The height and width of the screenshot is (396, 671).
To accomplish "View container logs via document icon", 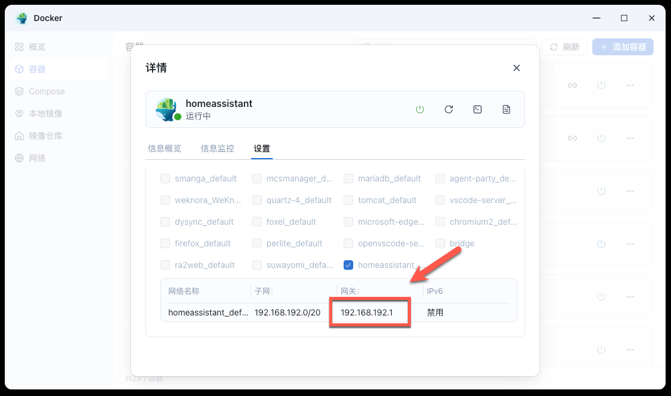I will [506, 109].
